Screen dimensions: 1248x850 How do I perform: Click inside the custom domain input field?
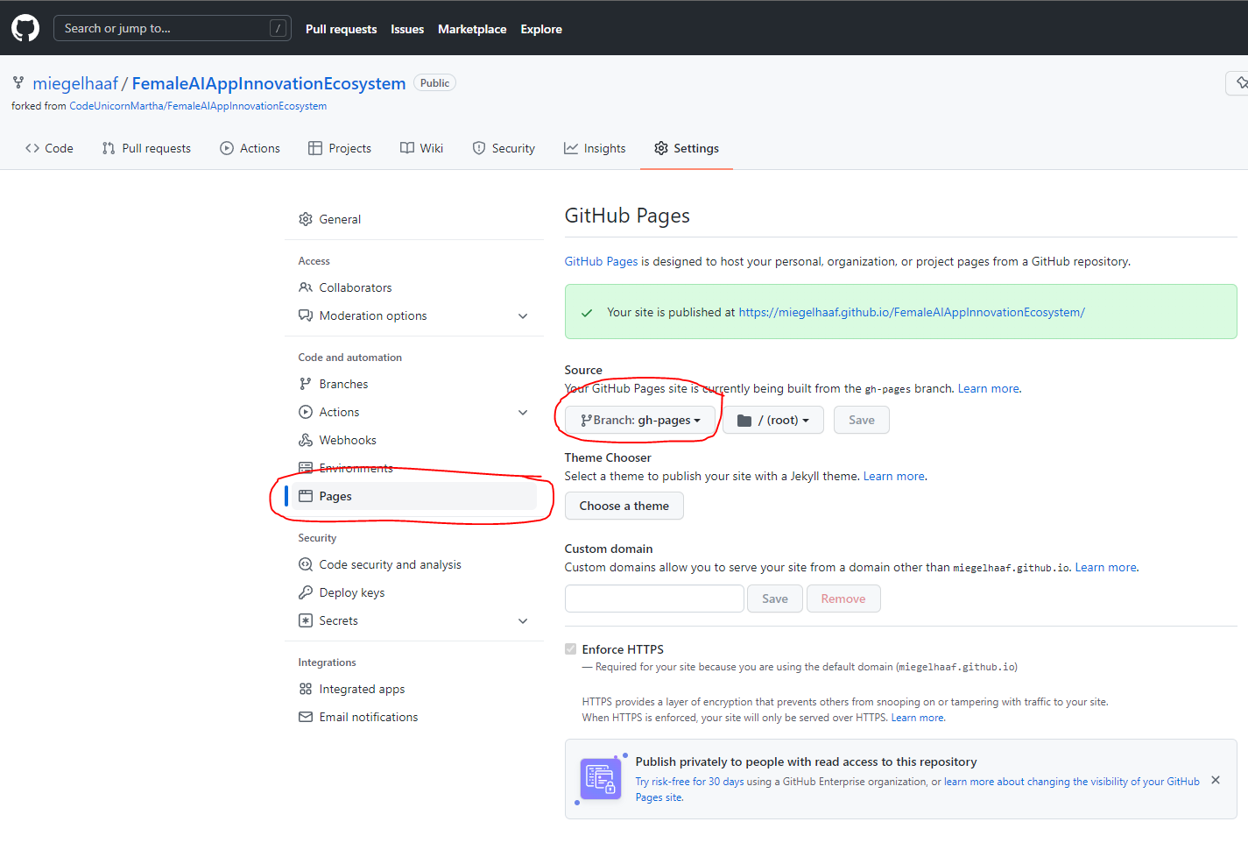point(653,598)
